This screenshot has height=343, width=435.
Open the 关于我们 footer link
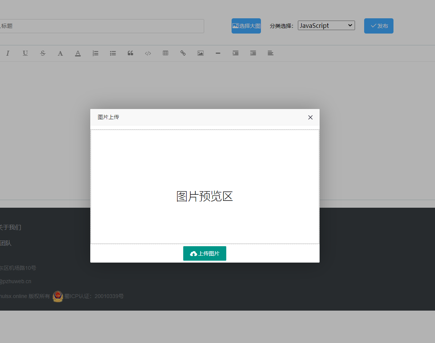pos(10,227)
